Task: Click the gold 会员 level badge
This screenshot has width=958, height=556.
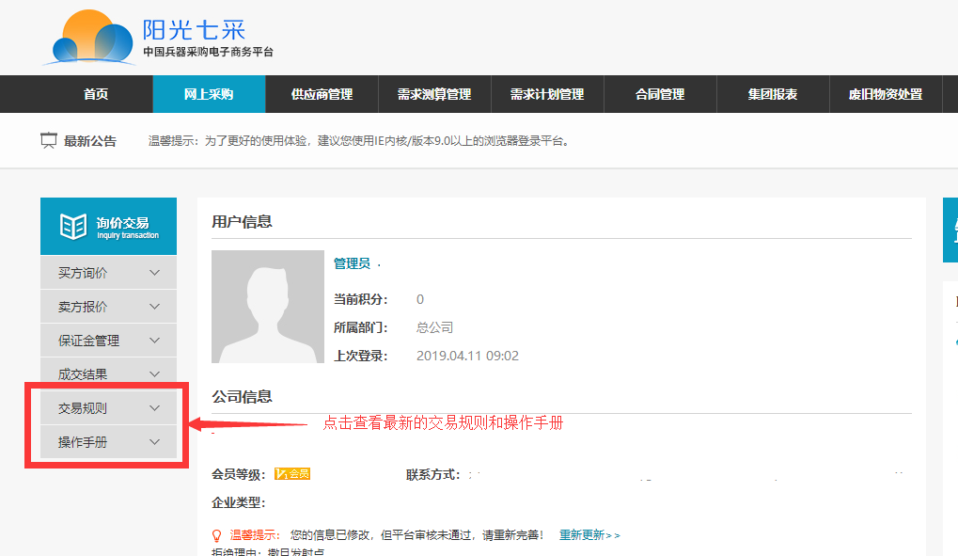Action: click(x=292, y=474)
